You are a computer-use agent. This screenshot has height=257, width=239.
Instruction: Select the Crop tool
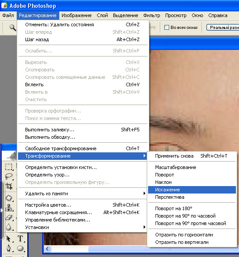8,186
